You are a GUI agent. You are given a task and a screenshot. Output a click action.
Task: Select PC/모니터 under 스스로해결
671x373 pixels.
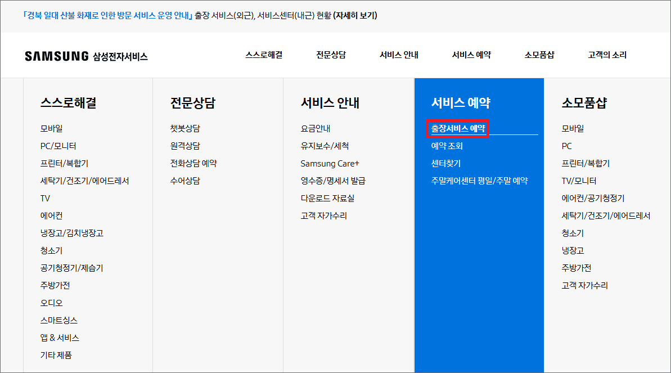[x=58, y=146]
